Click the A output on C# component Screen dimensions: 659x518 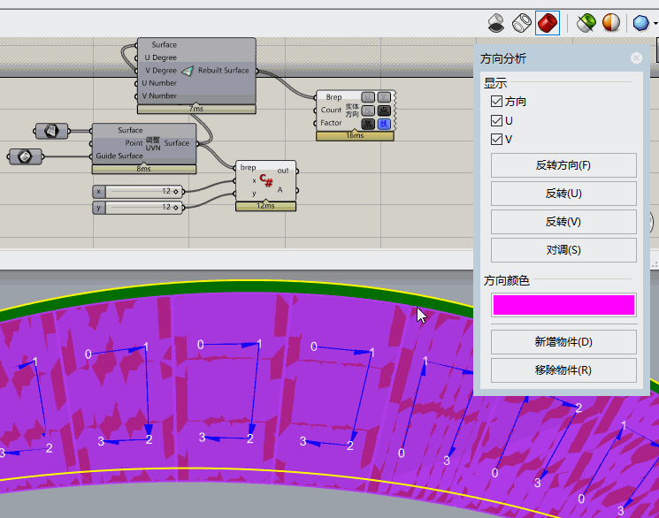pyautogui.click(x=280, y=190)
